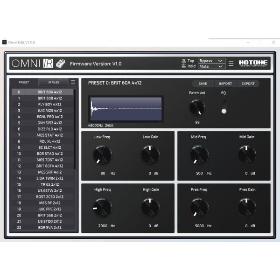The height and width of the screenshot is (280, 280).
Task: Click the Hotone logo
Action: 253,63
